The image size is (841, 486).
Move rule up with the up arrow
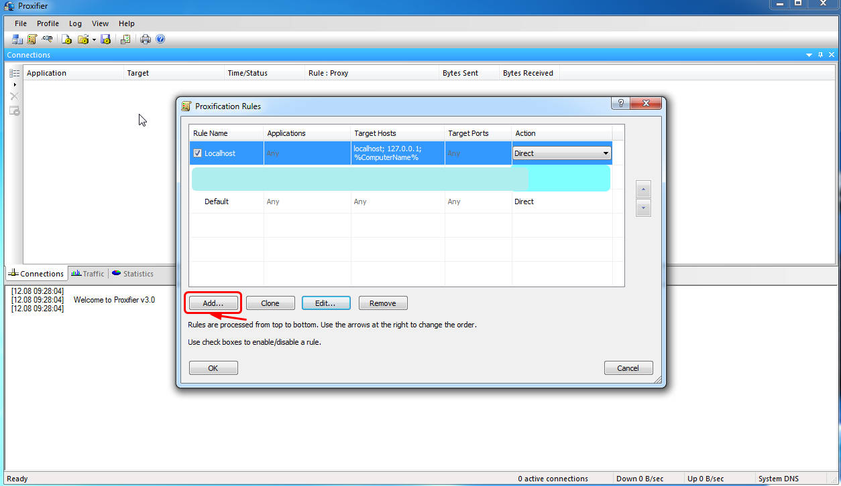pyautogui.click(x=643, y=189)
